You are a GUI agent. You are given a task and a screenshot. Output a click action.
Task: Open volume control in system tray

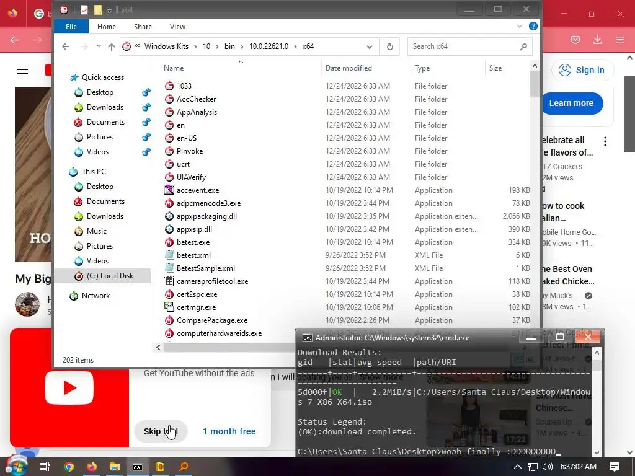[x=547, y=467]
